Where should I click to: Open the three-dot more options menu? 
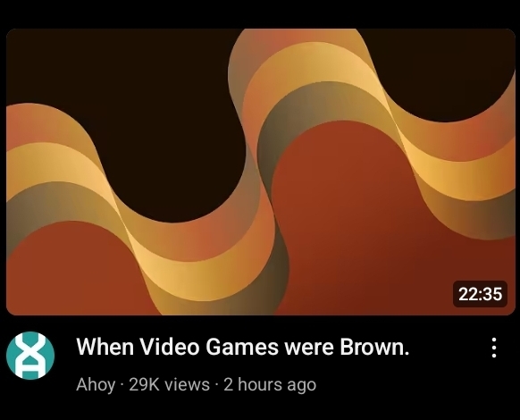494,348
